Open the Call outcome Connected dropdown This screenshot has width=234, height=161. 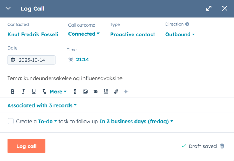[84, 34]
